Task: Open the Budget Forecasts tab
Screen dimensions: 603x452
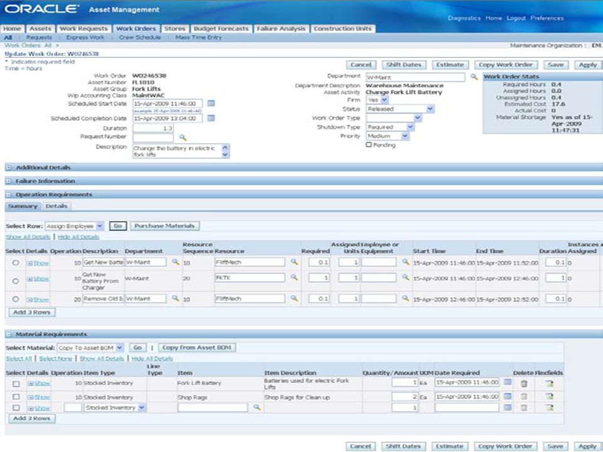Action: 221,28
